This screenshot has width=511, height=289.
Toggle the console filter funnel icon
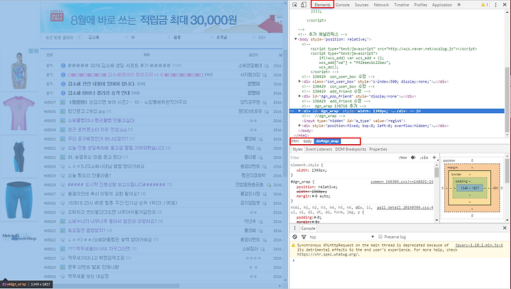pyautogui.click(x=304, y=237)
